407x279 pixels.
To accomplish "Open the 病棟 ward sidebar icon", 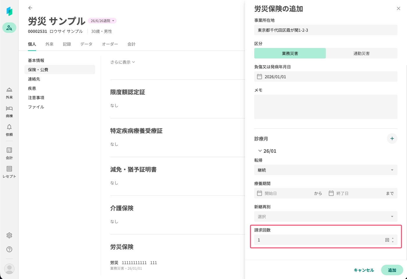I will [x=9, y=112].
